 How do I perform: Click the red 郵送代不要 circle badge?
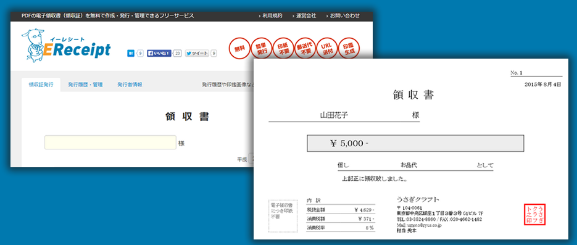tap(305, 49)
